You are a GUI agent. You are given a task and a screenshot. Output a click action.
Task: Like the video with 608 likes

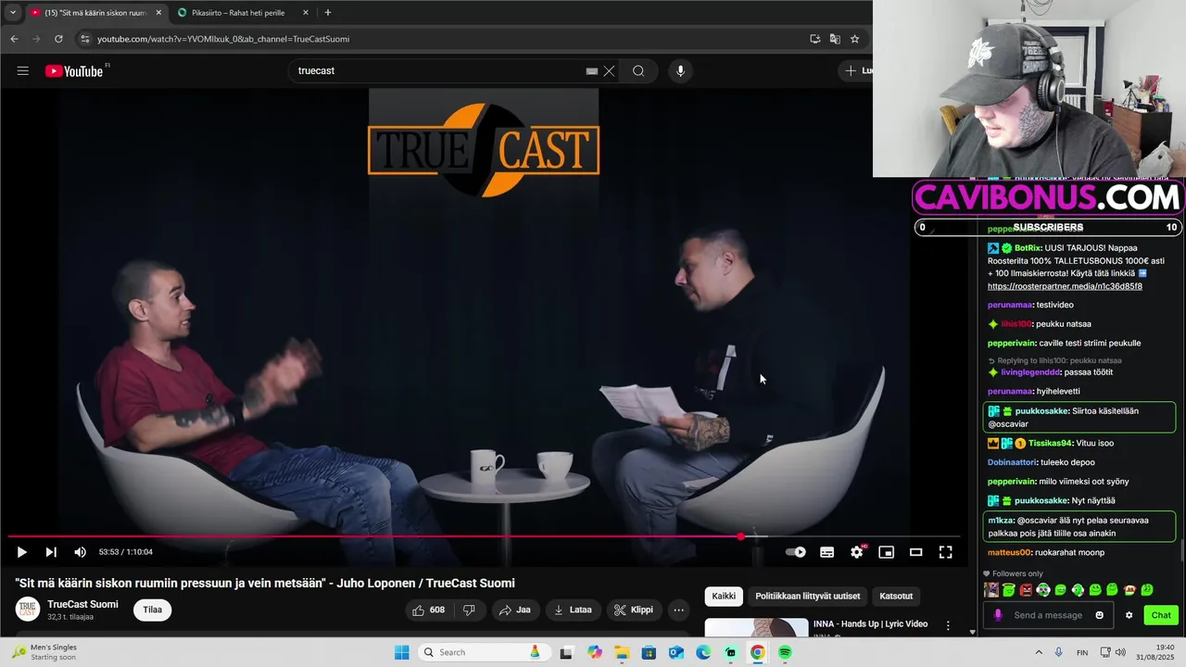[428, 610]
